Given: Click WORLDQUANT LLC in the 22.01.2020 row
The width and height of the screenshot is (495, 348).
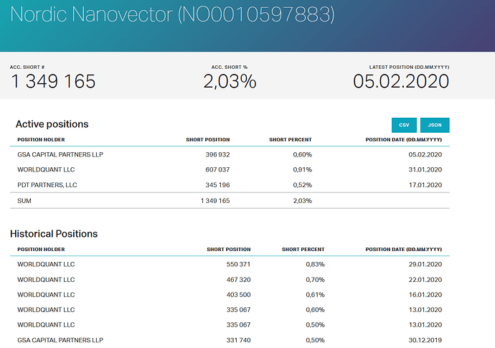Looking at the screenshot, I should (46, 279).
